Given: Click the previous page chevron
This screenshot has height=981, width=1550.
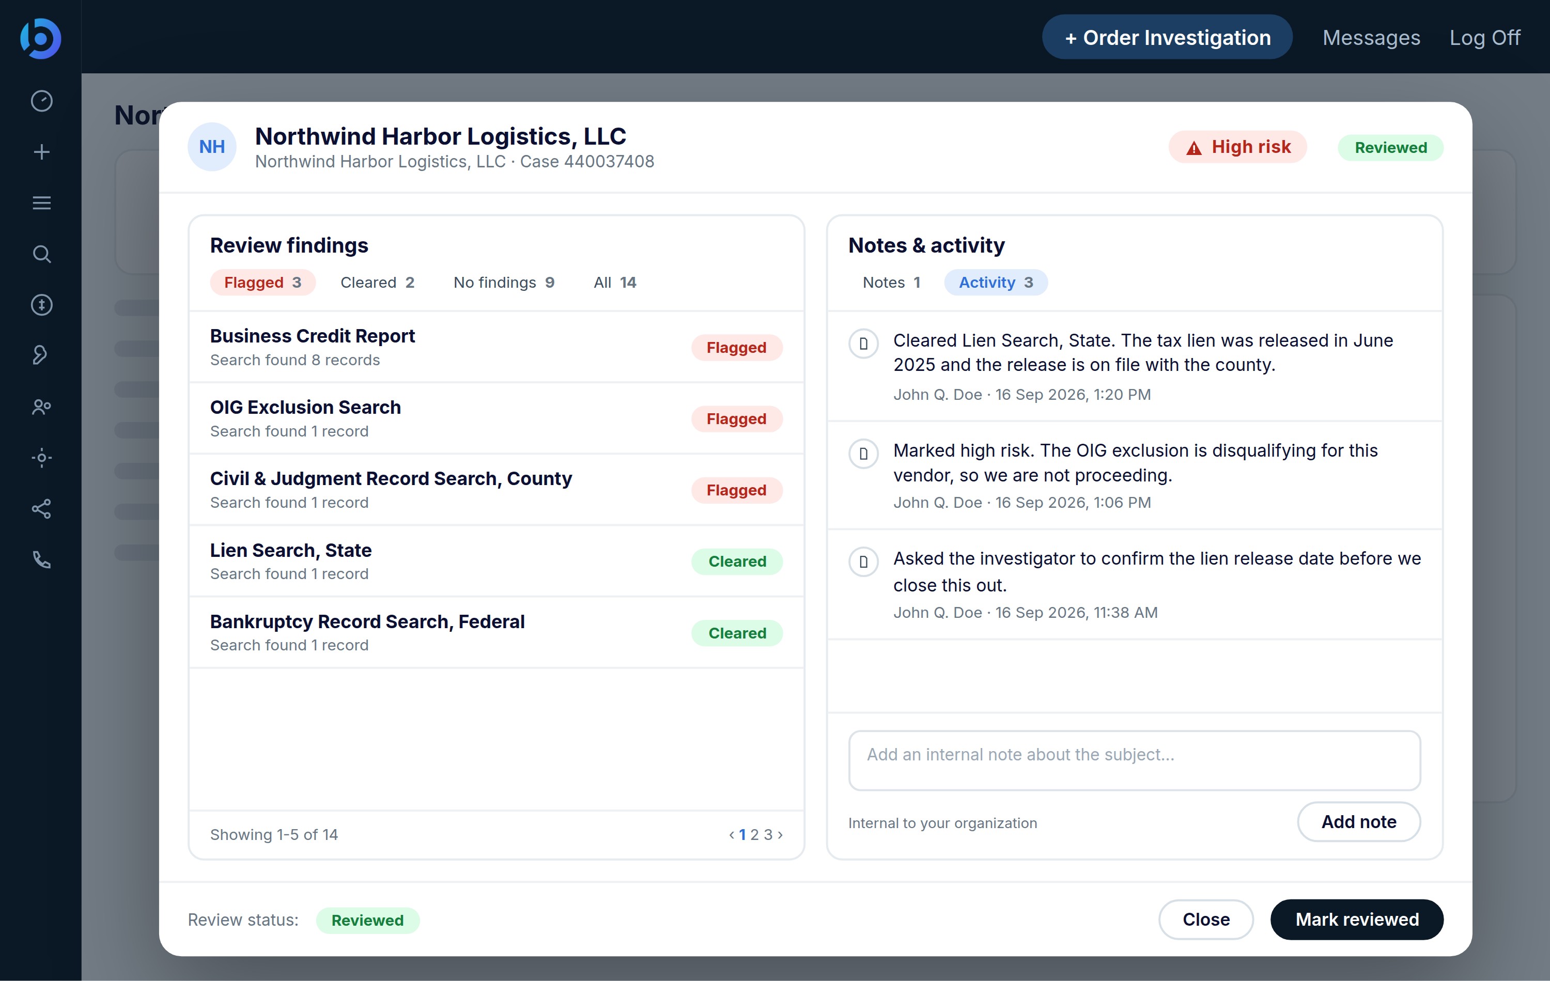Looking at the screenshot, I should point(731,835).
